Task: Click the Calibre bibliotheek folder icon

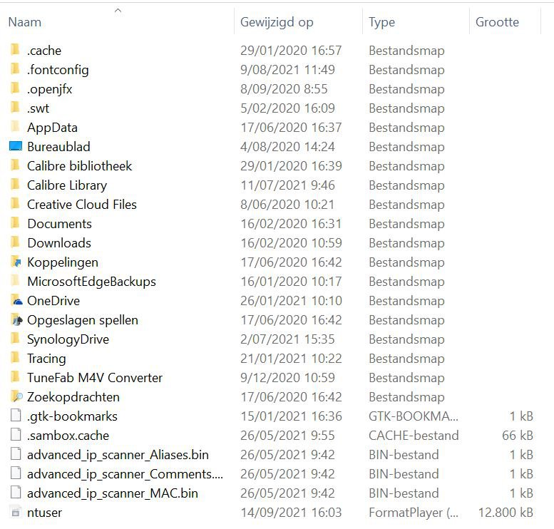Action: [x=15, y=165]
